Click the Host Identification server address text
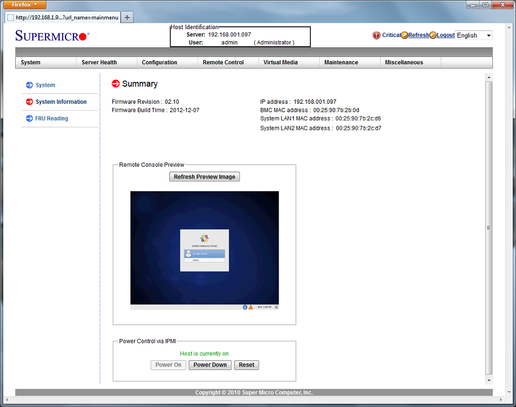This screenshot has width=516, height=407. 229,35
